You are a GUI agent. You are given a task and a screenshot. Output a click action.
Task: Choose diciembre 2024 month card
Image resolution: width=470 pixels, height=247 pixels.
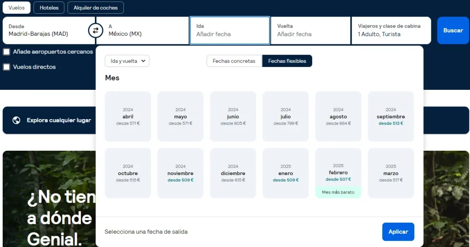tap(233, 173)
